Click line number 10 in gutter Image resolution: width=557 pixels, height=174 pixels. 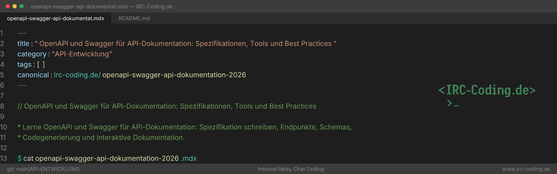pyautogui.click(x=3, y=127)
